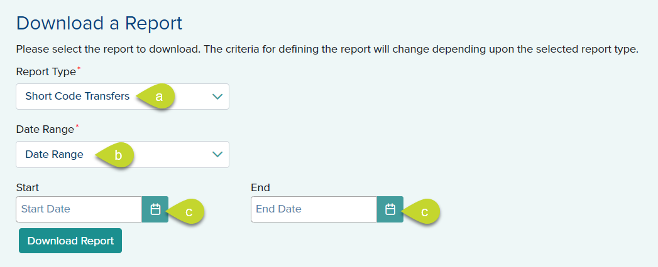Expand the Report Type dropdown chevron
Viewport: 658px width, 267px height.
pyautogui.click(x=217, y=97)
